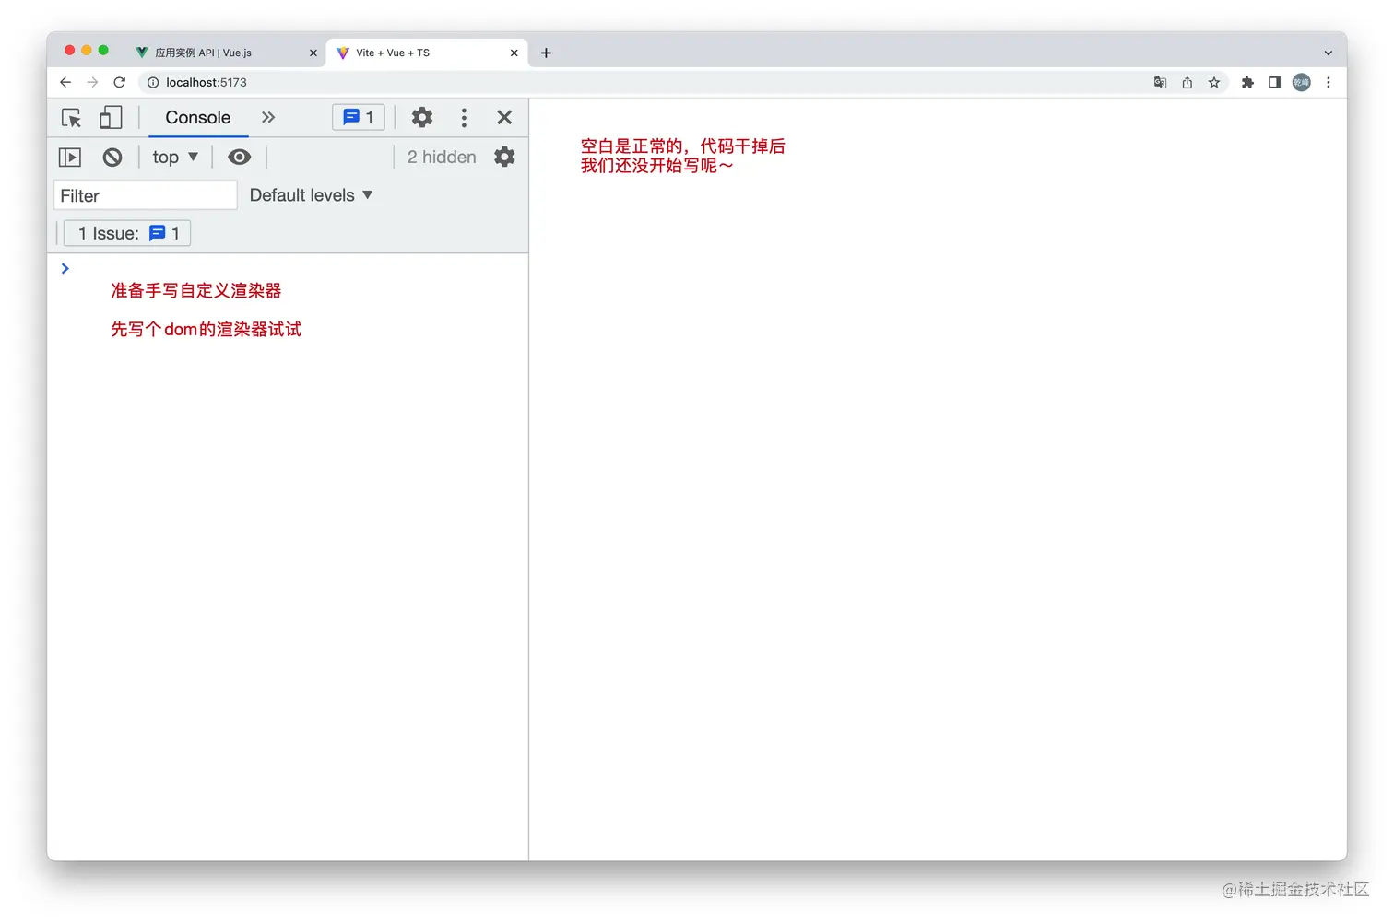Open the browser extensions puzzle icon

click(x=1247, y=82)
